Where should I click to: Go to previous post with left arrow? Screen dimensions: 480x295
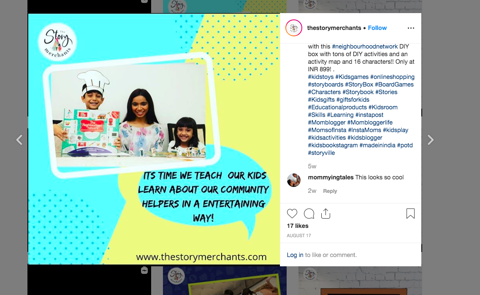click(x=19, y=140)
